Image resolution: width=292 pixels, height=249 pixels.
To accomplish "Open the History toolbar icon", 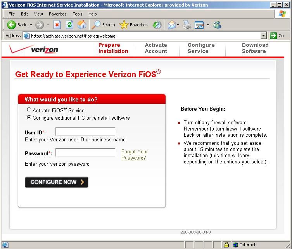I will [x=157, y=25].
